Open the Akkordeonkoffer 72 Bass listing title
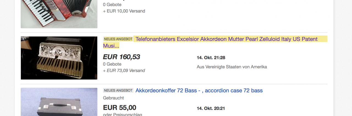 pyautogui.click(x=199, y=90)
